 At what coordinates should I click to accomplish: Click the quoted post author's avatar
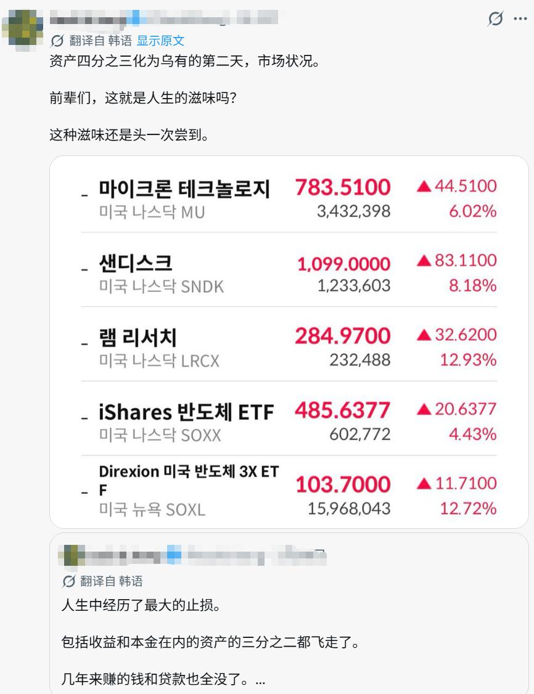click(x=72, y=555)
